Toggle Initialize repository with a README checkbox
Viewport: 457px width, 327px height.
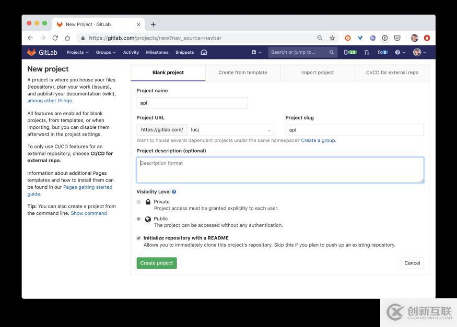click(x=139, y=238)
